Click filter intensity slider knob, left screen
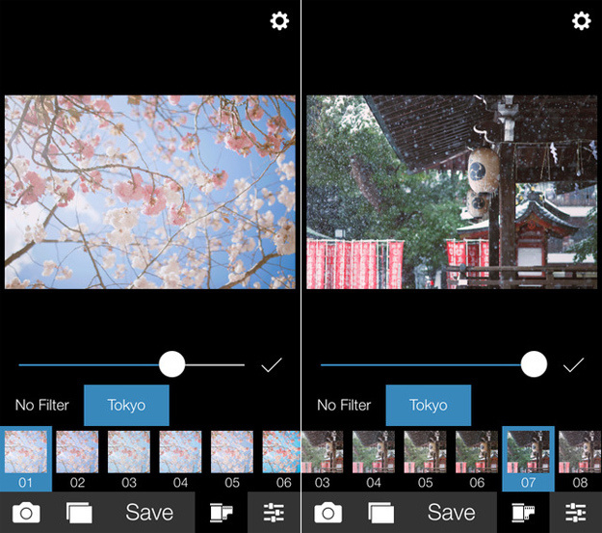Image resolution: width=602 pixels, height=533 pixels. [x=172, y=364]
